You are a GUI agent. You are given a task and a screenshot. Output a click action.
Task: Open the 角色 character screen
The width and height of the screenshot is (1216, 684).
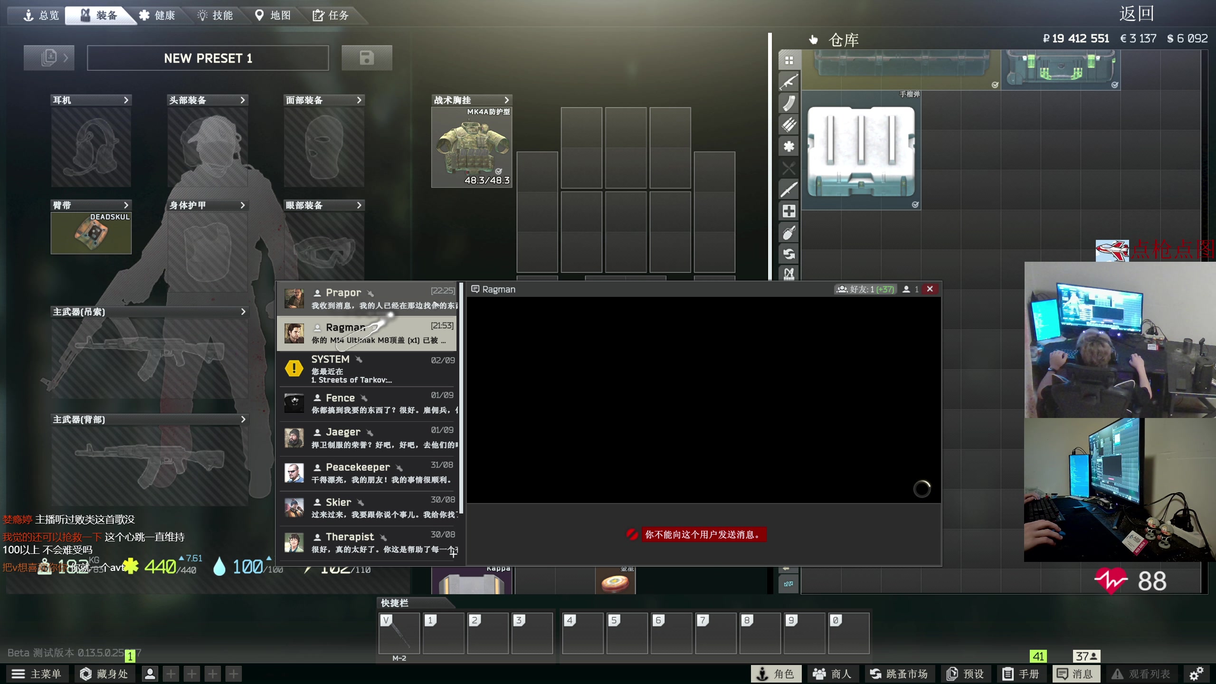[776, 674]
